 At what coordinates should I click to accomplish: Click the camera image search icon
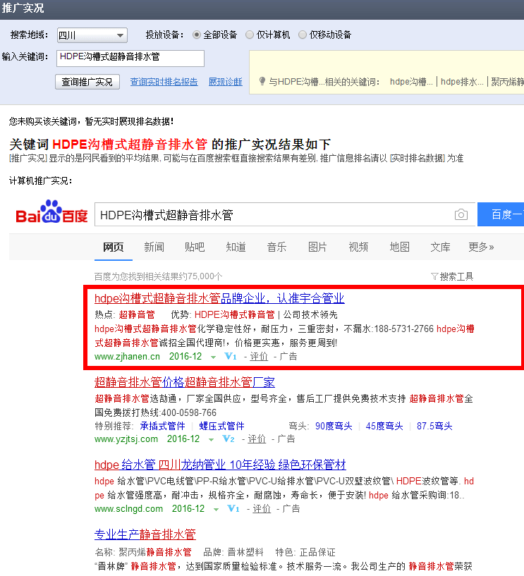coord(461,214)
